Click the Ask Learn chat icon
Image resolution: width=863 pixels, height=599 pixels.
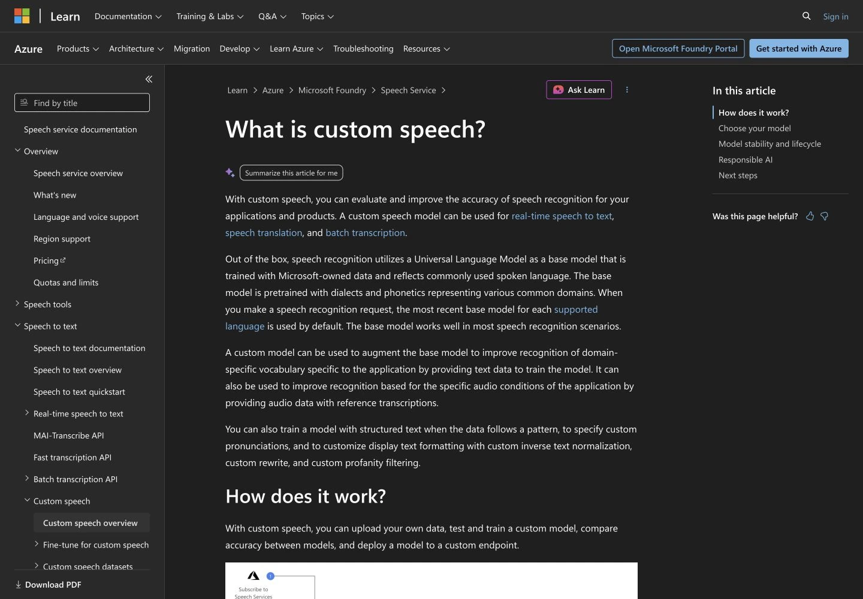[559, 90]
